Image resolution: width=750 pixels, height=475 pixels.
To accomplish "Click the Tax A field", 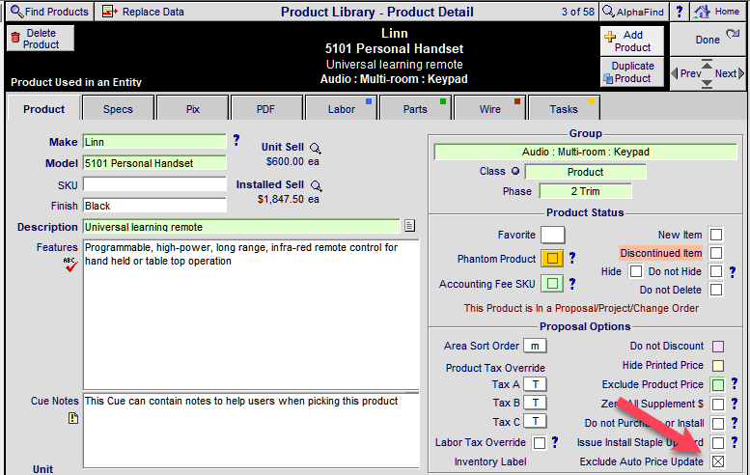I will pyautogui.click(x=535, y=384).
